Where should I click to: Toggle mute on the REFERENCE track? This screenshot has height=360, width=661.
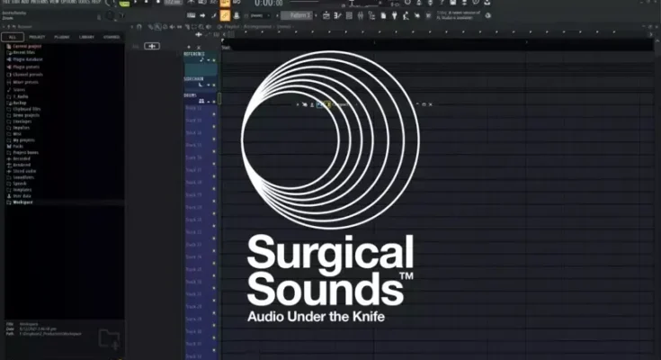214,59
